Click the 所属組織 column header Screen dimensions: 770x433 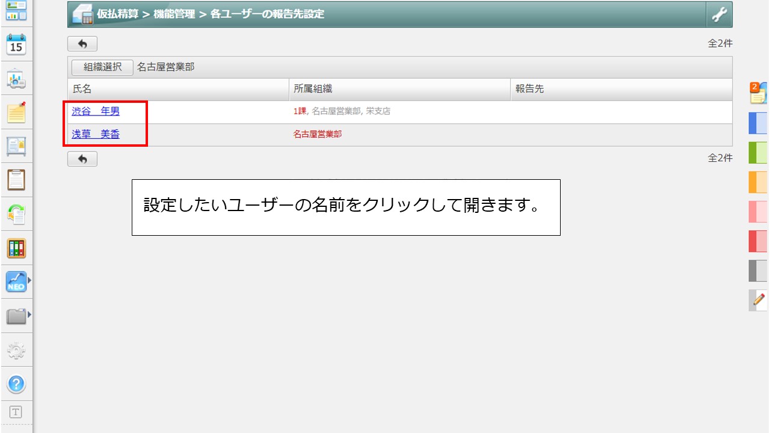click(399, 89)
